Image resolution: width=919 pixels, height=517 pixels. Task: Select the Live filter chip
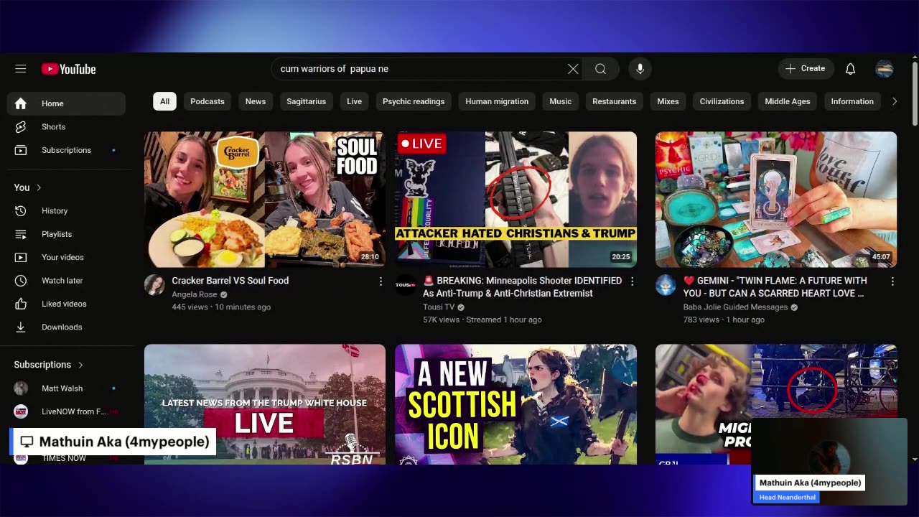(x=355, y=101)
